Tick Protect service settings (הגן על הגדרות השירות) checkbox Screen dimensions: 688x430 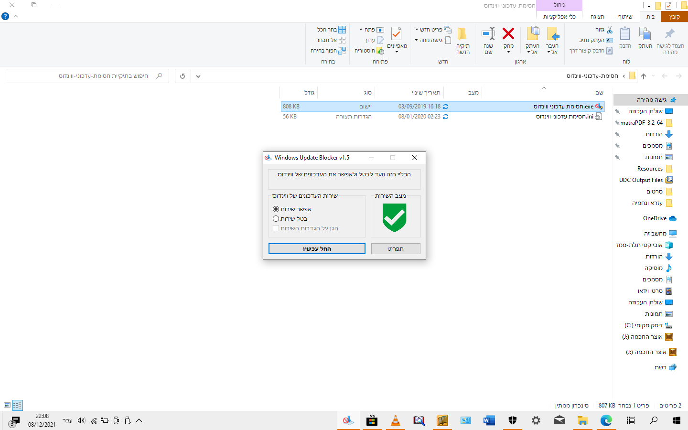[x=276, y=228]
